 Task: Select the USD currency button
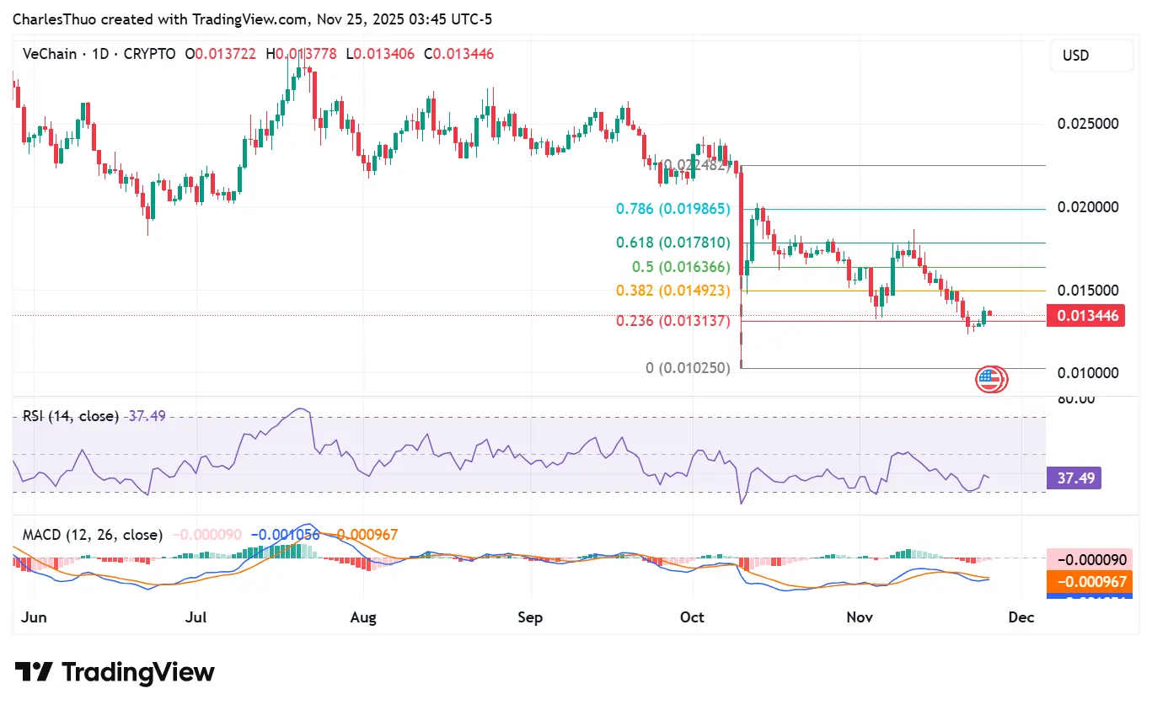(1090, 55)
